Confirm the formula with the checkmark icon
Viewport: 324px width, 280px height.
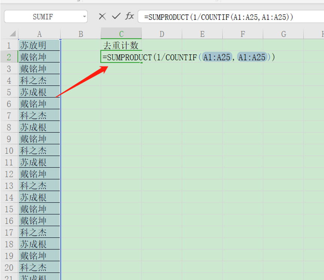pos(116,16)
